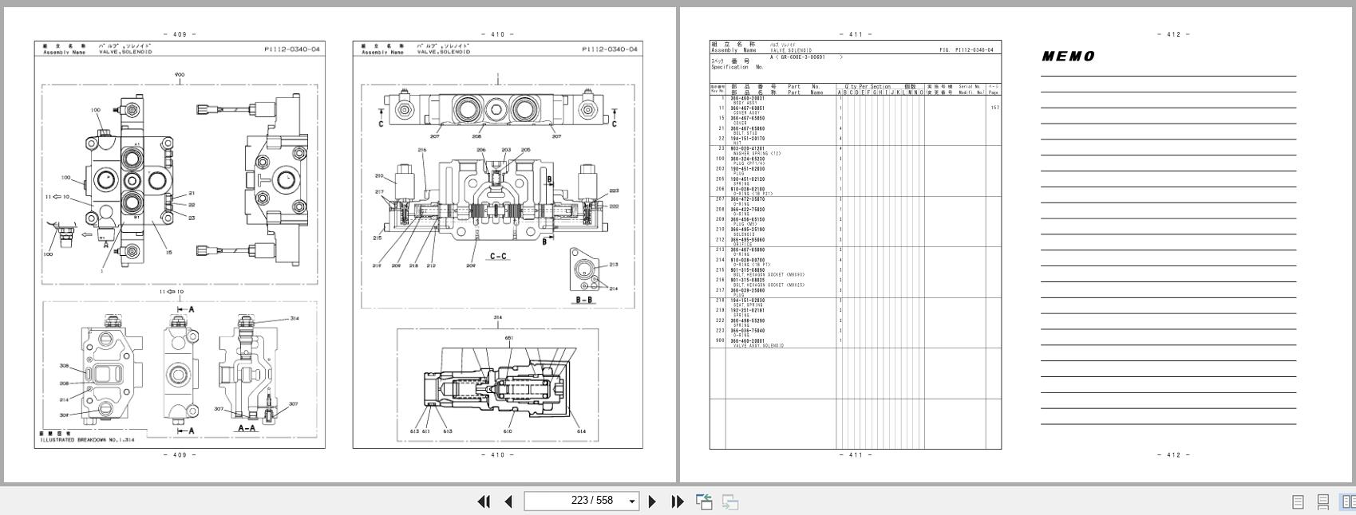The height and width of the screenshot is (515, 1356).
Task: Click callout number 651 in diagram
Action: point(508,337)
